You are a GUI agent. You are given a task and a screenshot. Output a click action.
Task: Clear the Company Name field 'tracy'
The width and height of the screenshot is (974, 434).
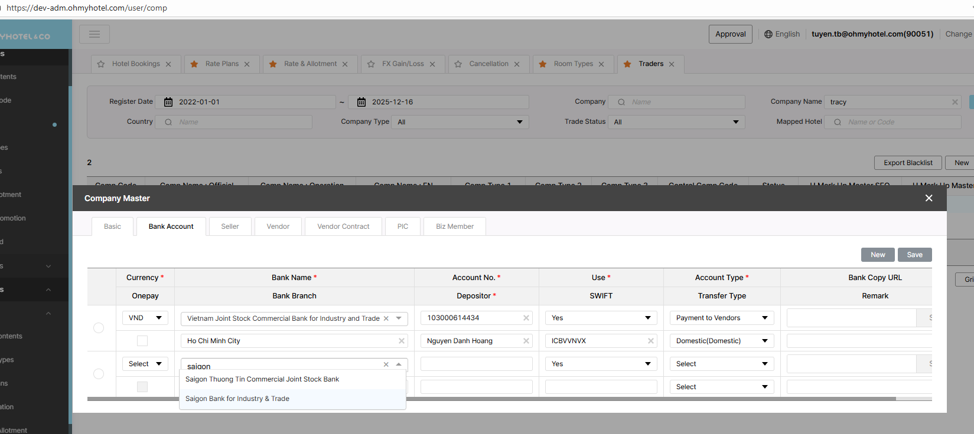(955, 102)
